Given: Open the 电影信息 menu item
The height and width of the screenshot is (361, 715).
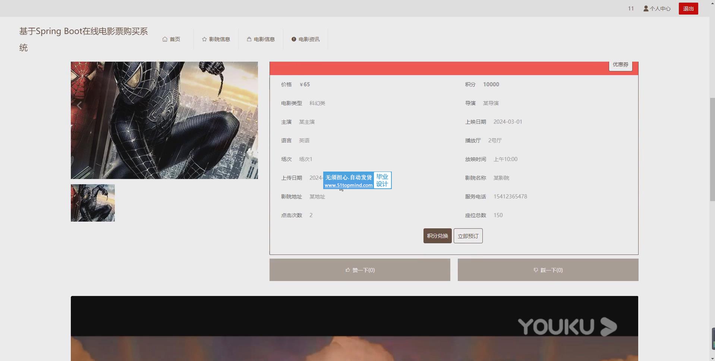Looking at the screenshot, I should [x=261, y=39].
